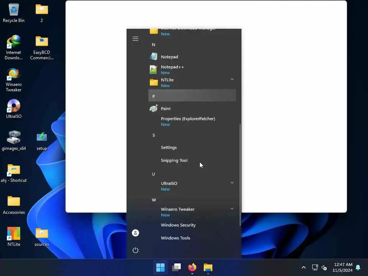Open File Explorer from the taskbar

(x=208, y=267)
